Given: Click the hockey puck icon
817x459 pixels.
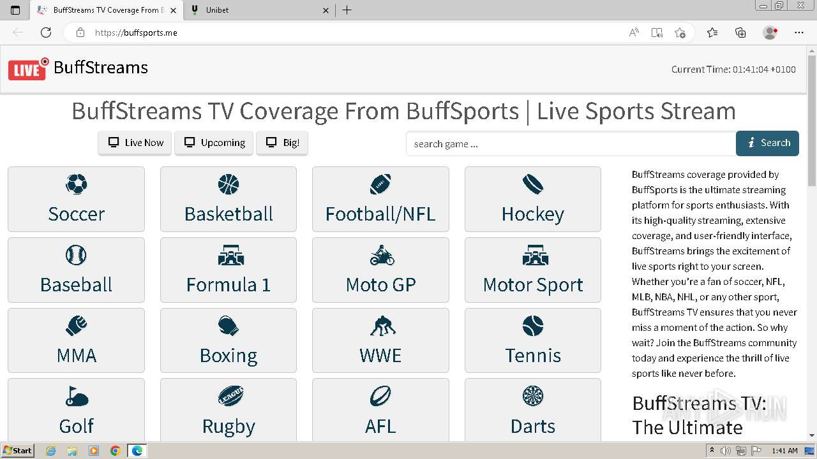Looking at the screenshot, I should pos(532,185).
